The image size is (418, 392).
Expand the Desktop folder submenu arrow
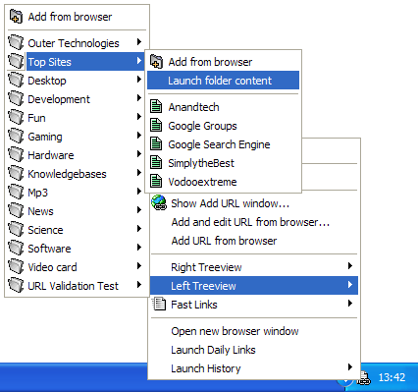click(x=139, y=79)
